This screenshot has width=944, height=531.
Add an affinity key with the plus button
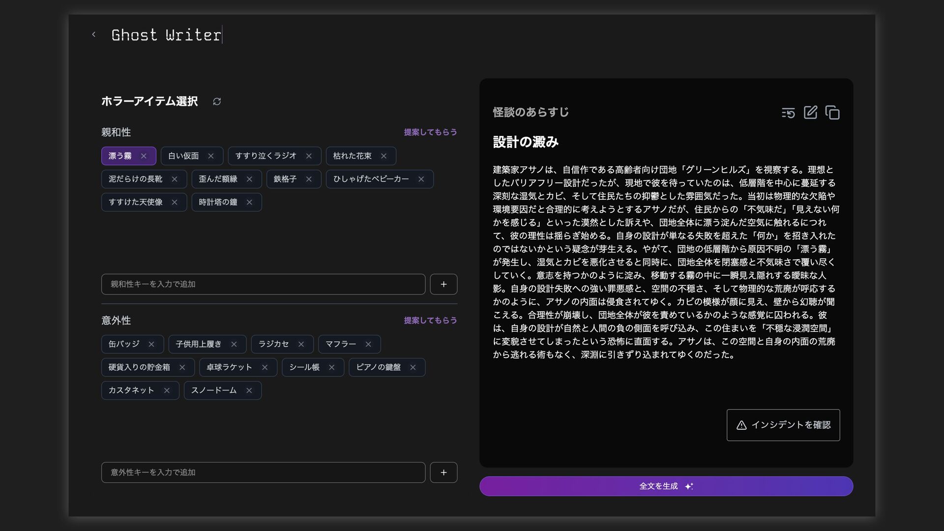tap(443, 284)
